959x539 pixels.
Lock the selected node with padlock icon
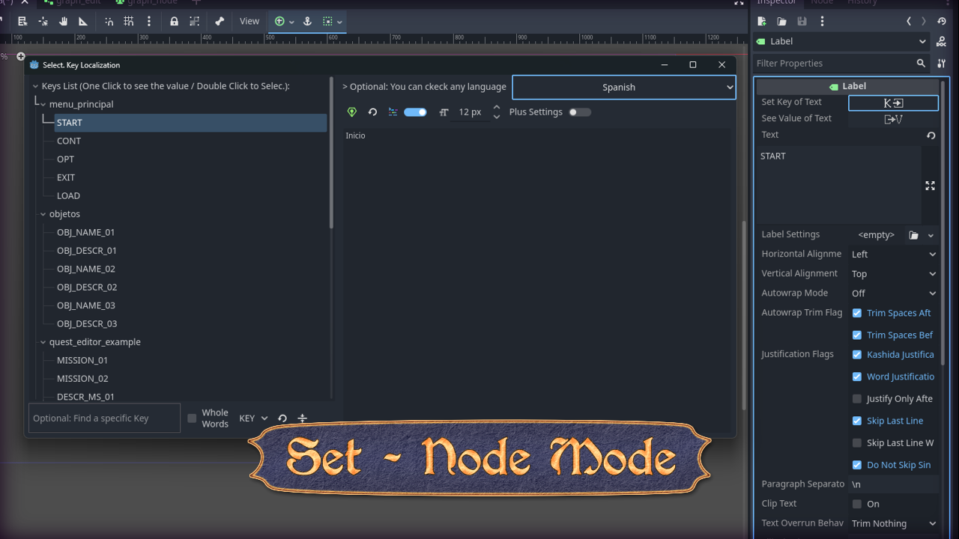174,22
